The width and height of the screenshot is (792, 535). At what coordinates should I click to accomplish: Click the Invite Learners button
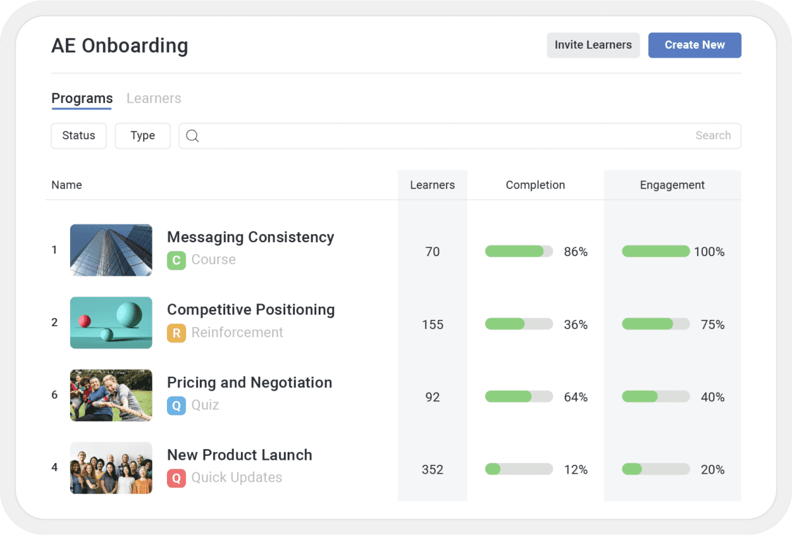593,46
